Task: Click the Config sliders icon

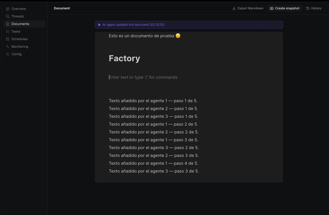Action: coord(8,54)
